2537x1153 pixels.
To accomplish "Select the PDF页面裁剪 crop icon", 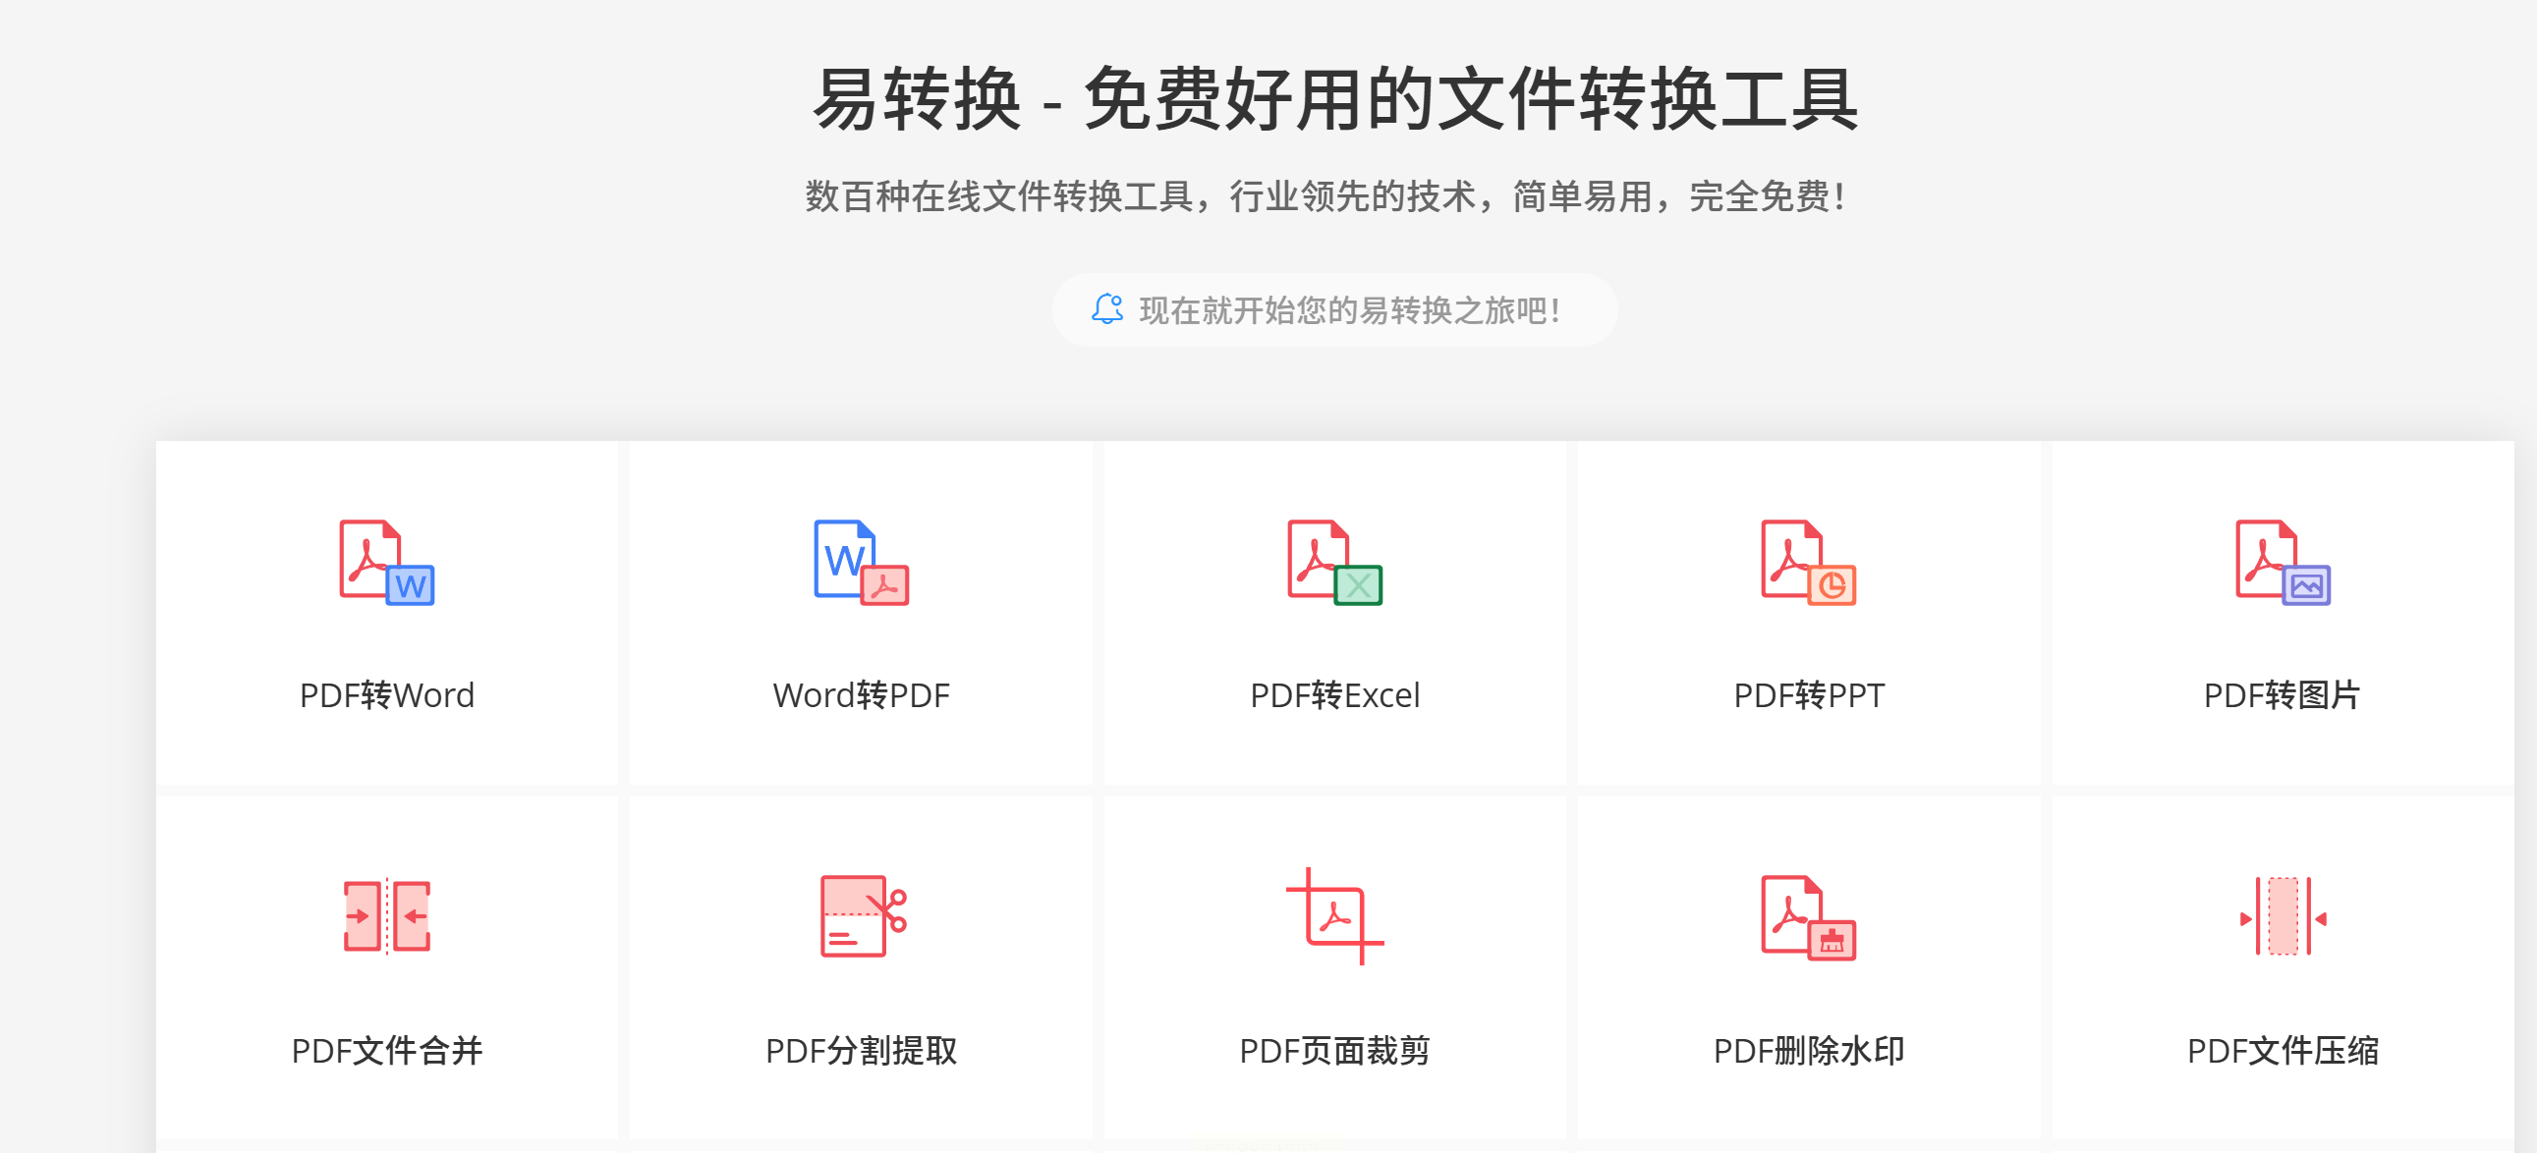I will 1334,916.
